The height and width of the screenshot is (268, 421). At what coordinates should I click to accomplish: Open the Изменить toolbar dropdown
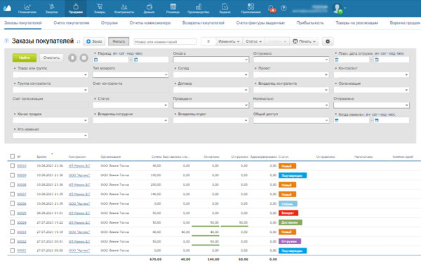pyautogui.click(x=229, y=41)
